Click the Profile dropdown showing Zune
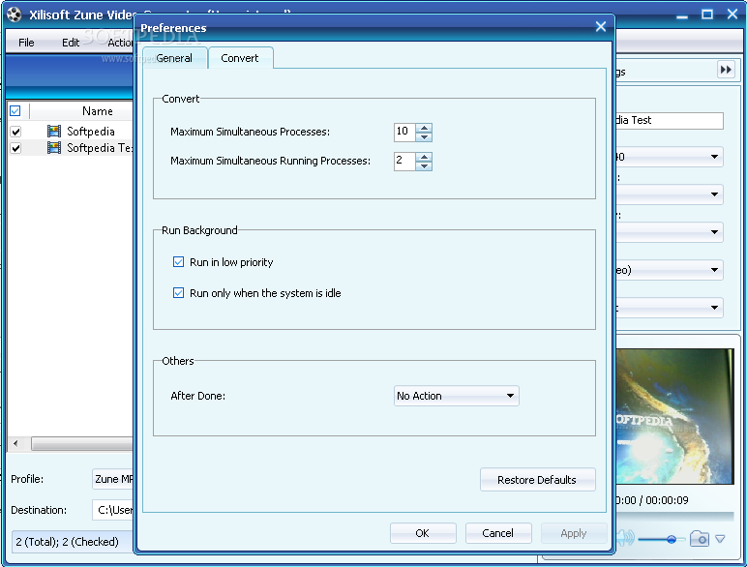 point(113,479)
